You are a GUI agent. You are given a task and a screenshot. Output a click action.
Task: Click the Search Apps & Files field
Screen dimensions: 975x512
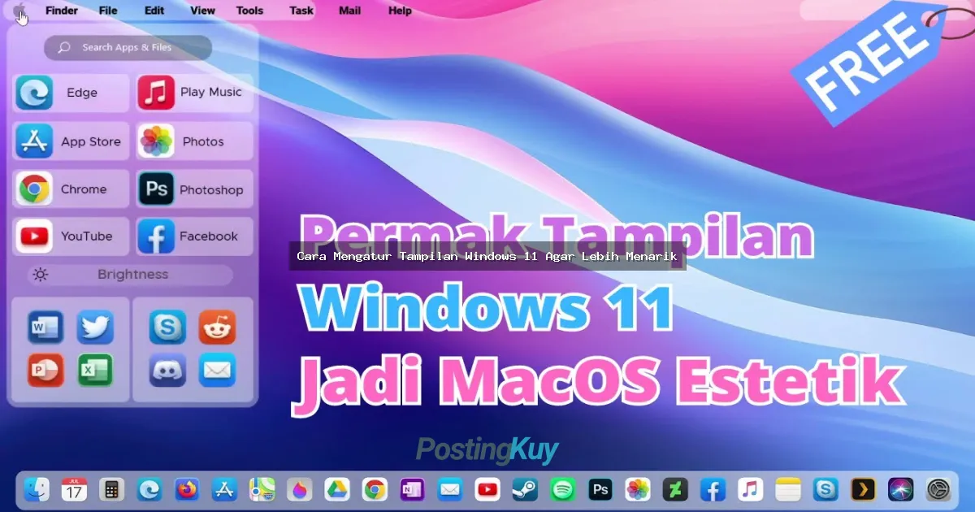click(128, 47)
